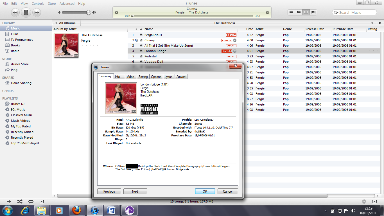Click the Next button in the dialog

[x=135, y=192]
